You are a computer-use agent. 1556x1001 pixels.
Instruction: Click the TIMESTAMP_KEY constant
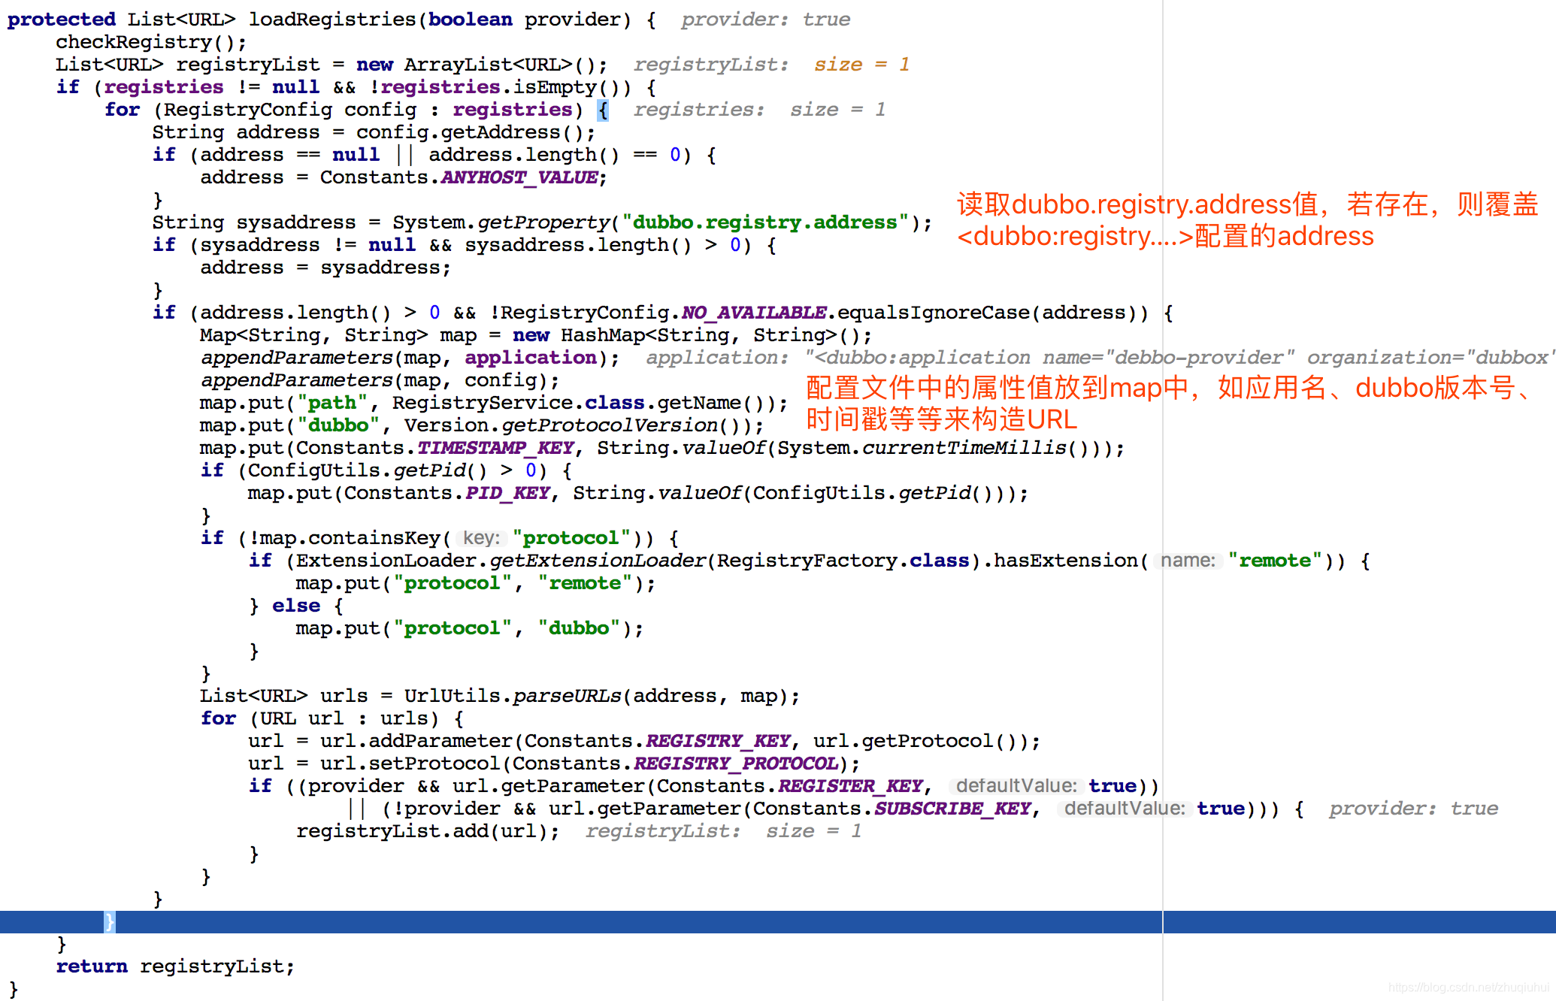(x=495, y=448)
